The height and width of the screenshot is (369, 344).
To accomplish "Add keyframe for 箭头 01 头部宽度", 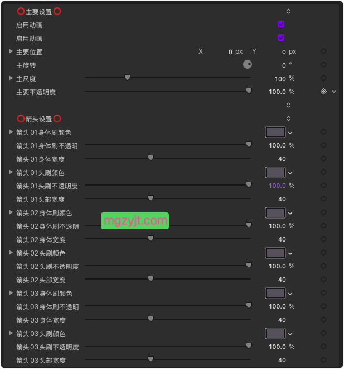I will pyautogui.click(x=323, y=199).
